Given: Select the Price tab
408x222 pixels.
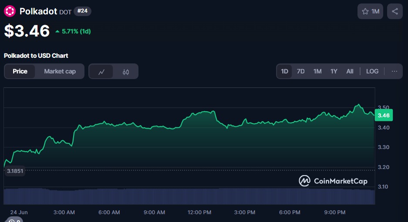Looking at the screenshot, I should [20, 71].
